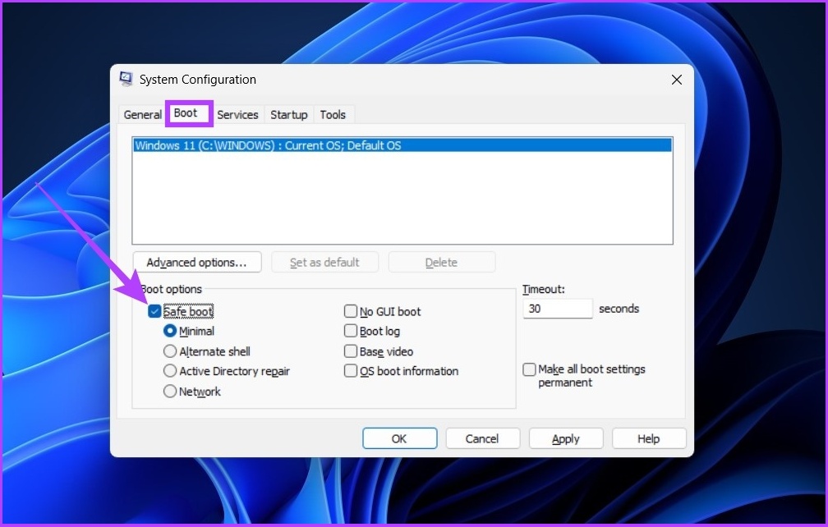This screenshot has width=828, height=527.
Task: Select the Minimal safe boot mode
Action: (x=170, y=331)
